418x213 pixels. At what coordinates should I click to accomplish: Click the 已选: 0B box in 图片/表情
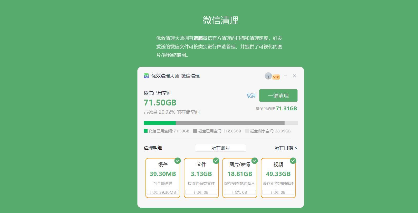pyautogui.click(x=240, y=192)
